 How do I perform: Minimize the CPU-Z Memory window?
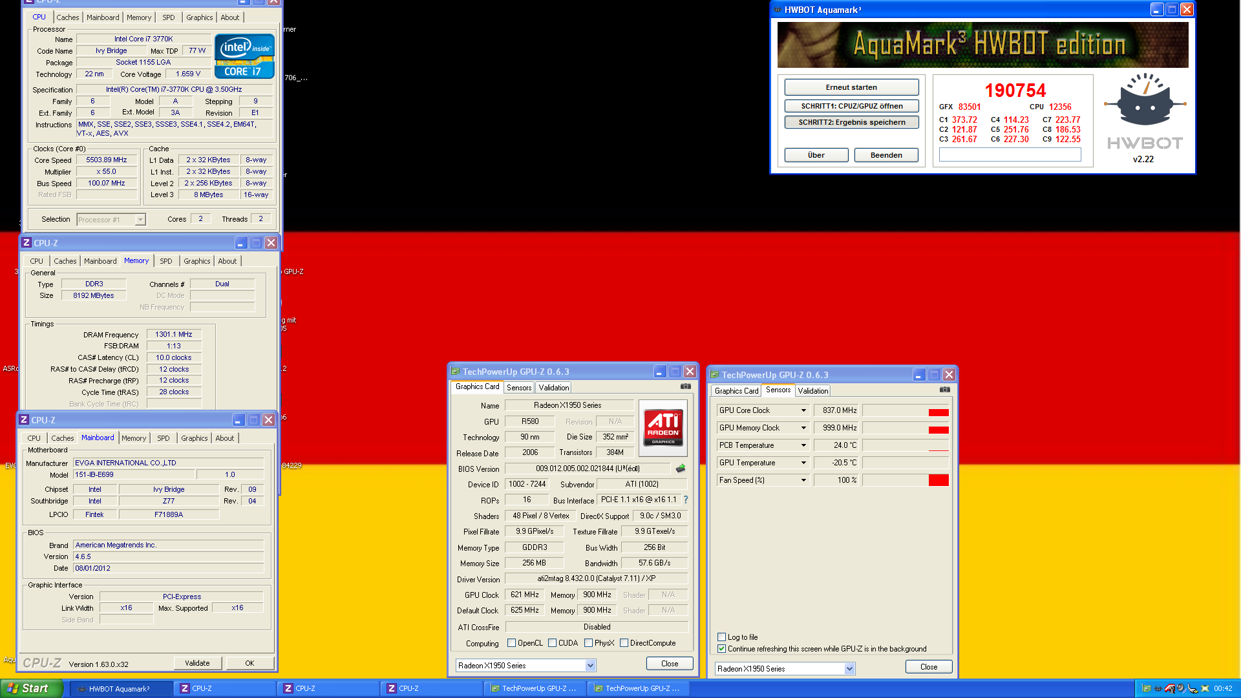[x=241, y=243]
